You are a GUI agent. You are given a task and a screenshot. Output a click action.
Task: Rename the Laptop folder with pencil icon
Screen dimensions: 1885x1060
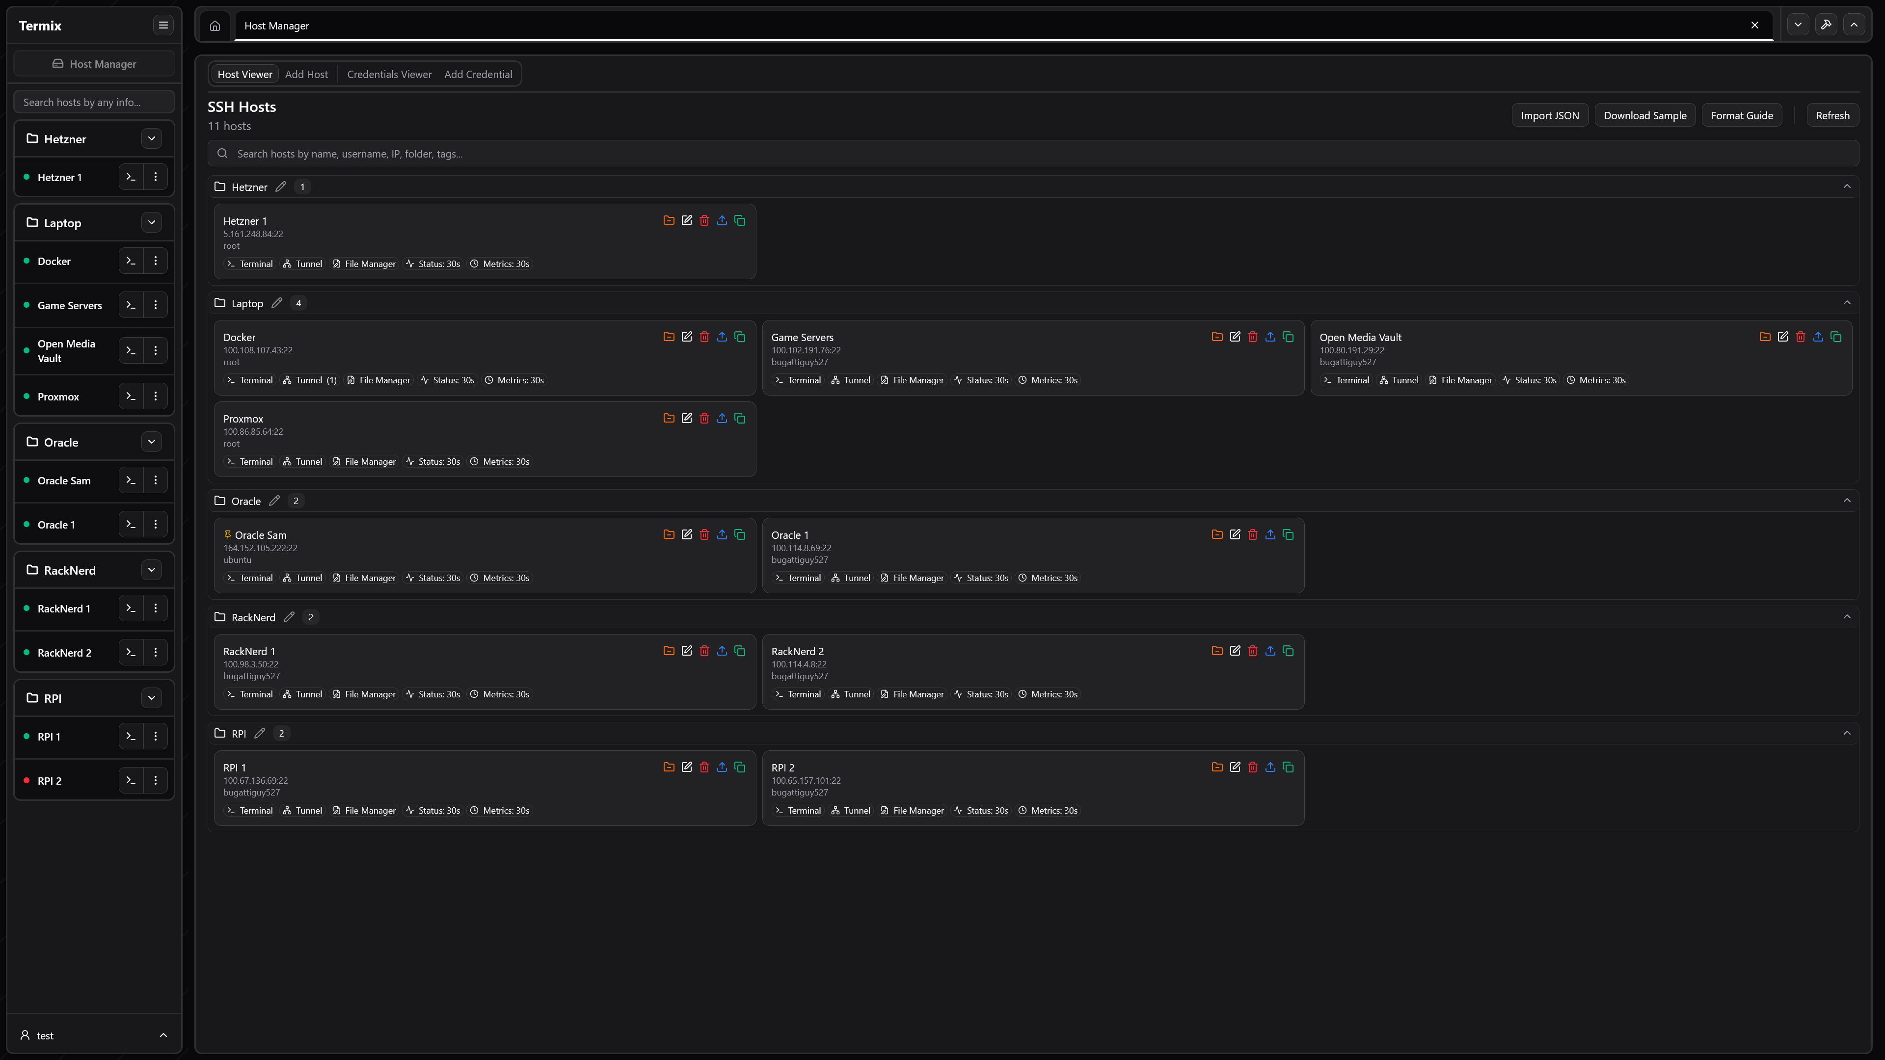(276, 304)
